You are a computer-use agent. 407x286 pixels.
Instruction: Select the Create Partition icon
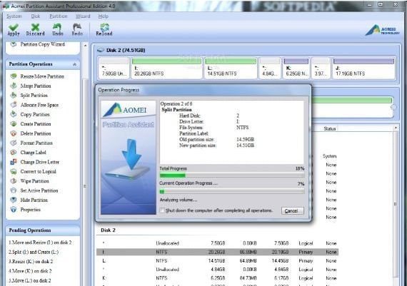pyautogui.click(x=14, y=123)
